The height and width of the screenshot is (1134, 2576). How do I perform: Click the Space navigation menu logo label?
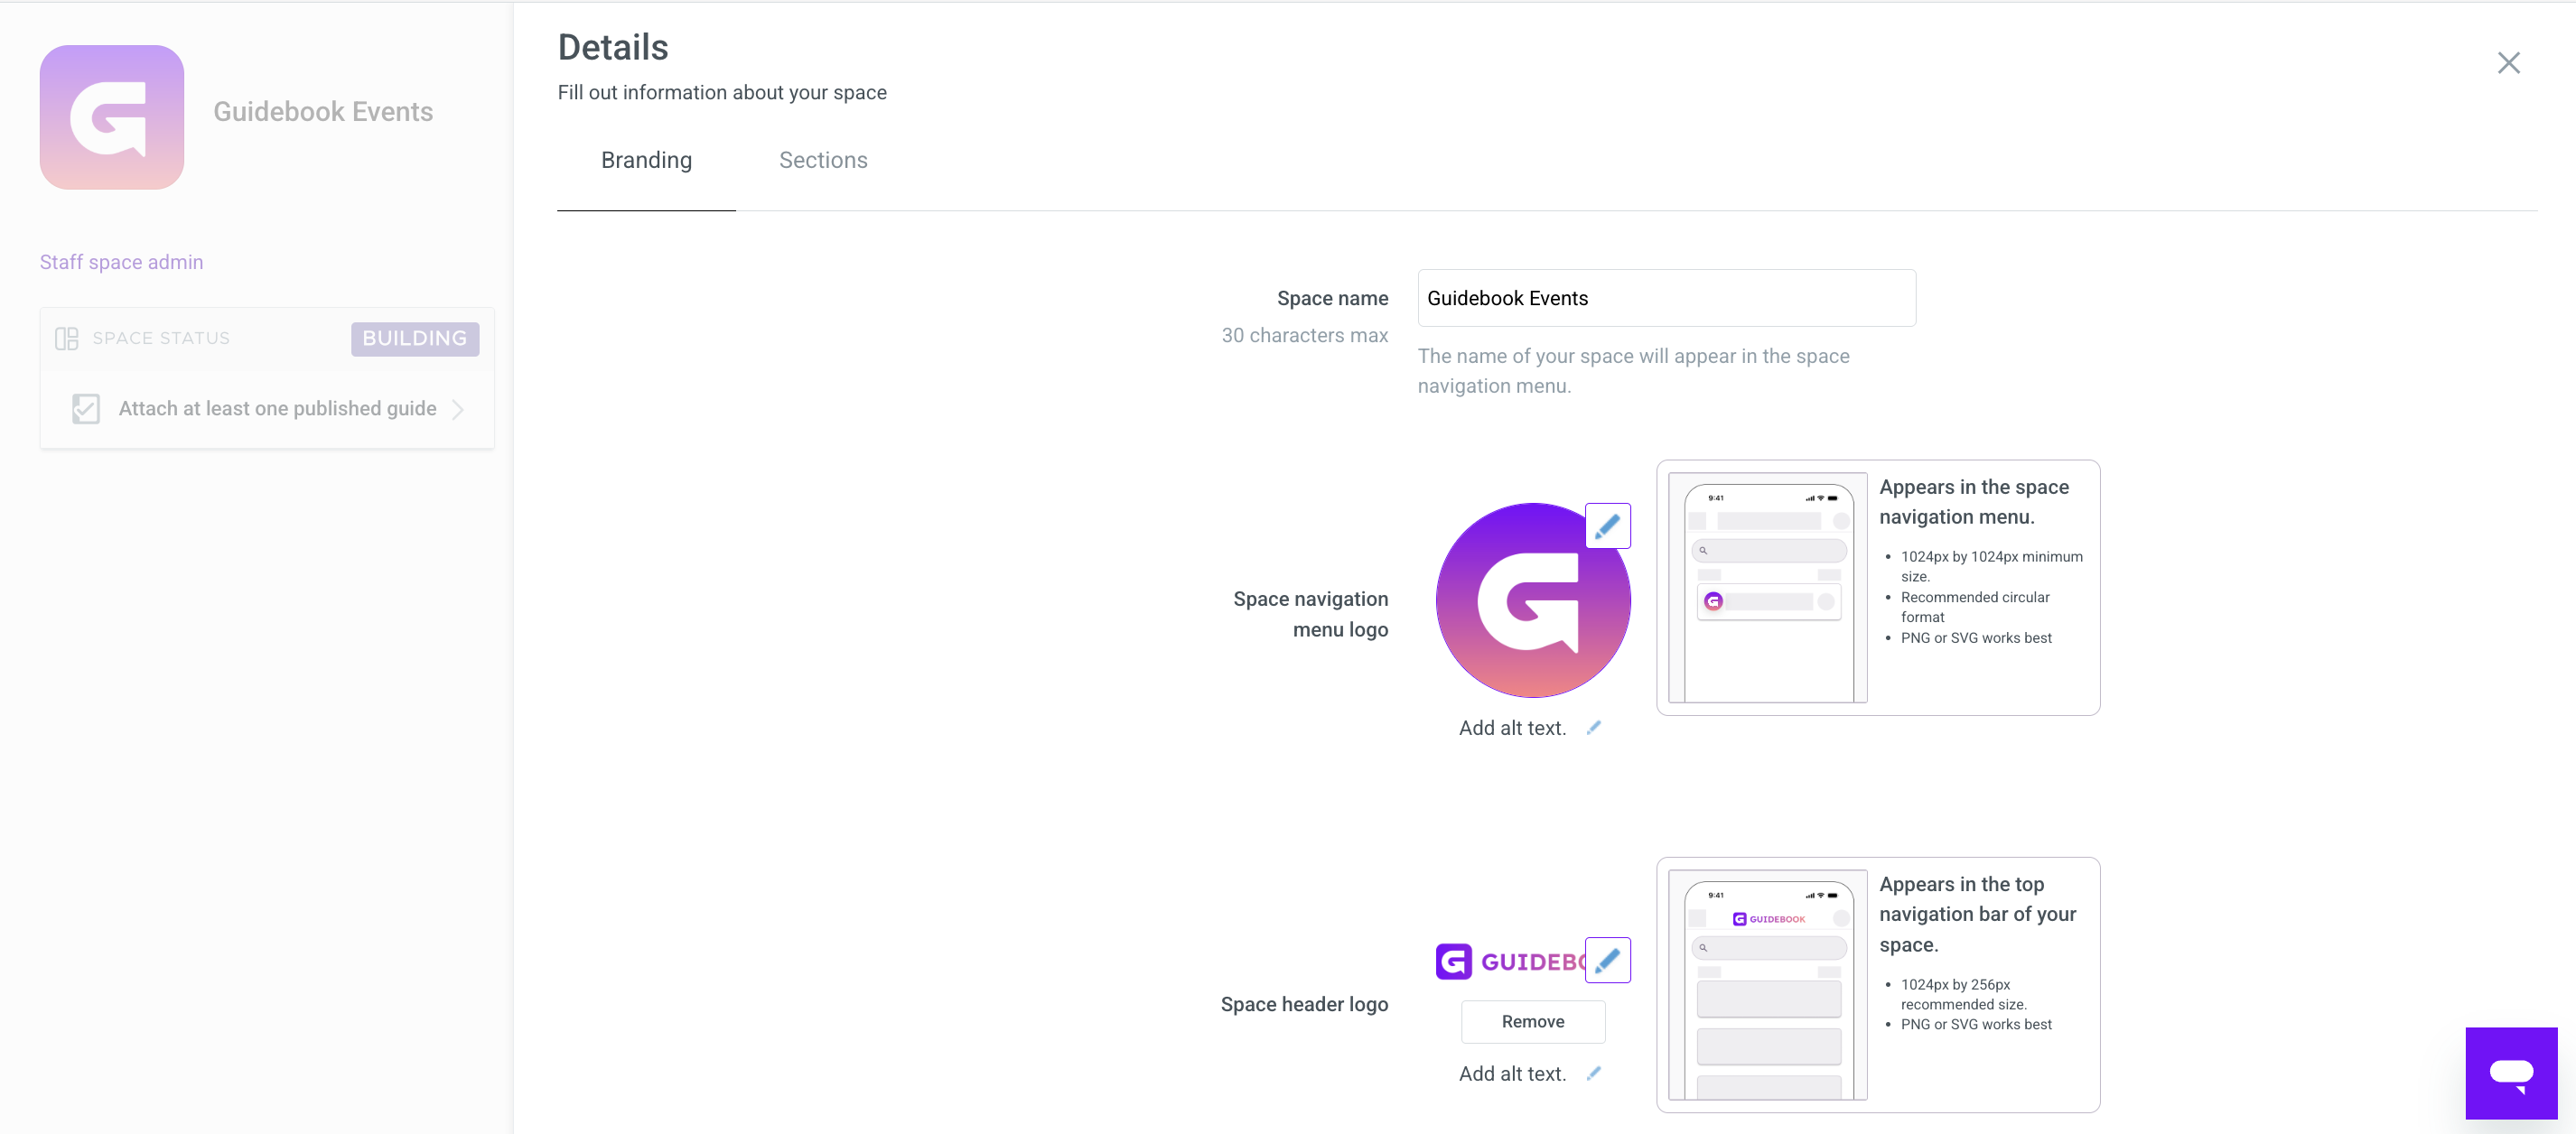pyautogui.click(x=1310, y=614)
